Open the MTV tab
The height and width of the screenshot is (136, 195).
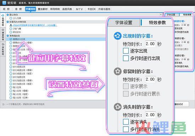[x=79, y=9]
